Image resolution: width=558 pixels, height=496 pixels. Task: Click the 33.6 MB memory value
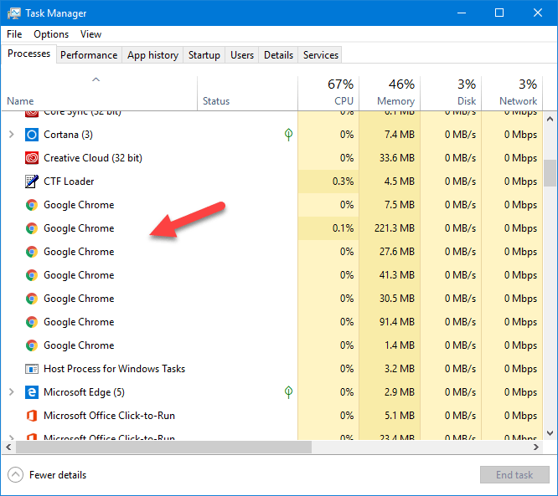[397, 158]
